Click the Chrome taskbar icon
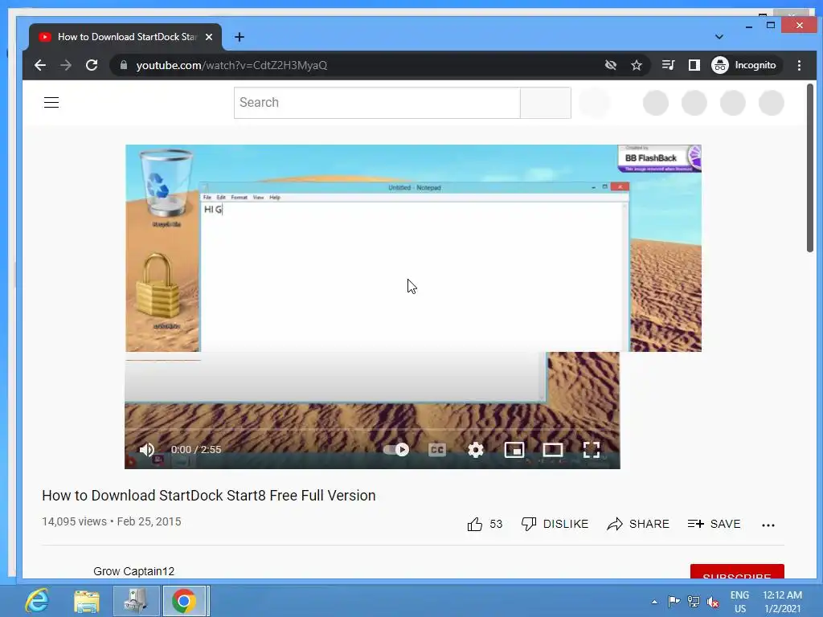Screen dimensions: 823x617 click(x=185, y=601)
